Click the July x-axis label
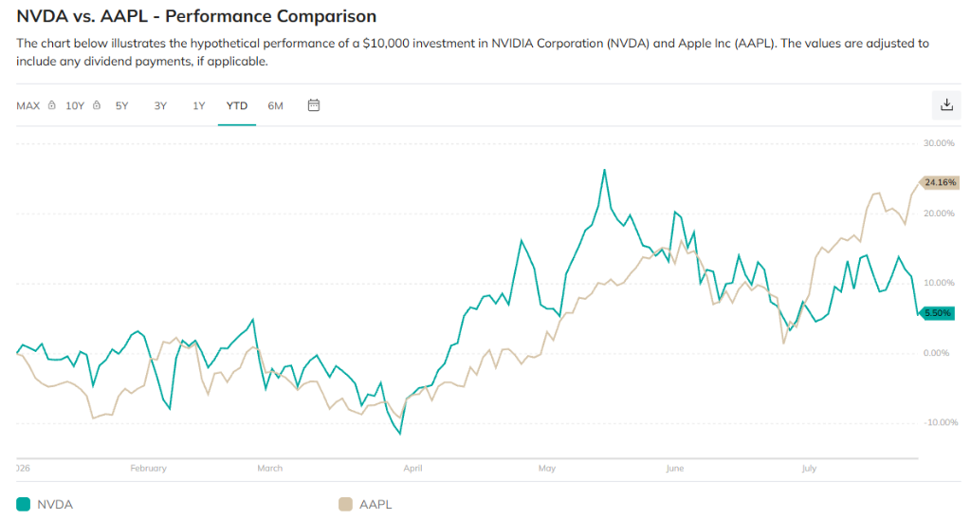Screen dimensions: 971x520 [x=809, y=468]
